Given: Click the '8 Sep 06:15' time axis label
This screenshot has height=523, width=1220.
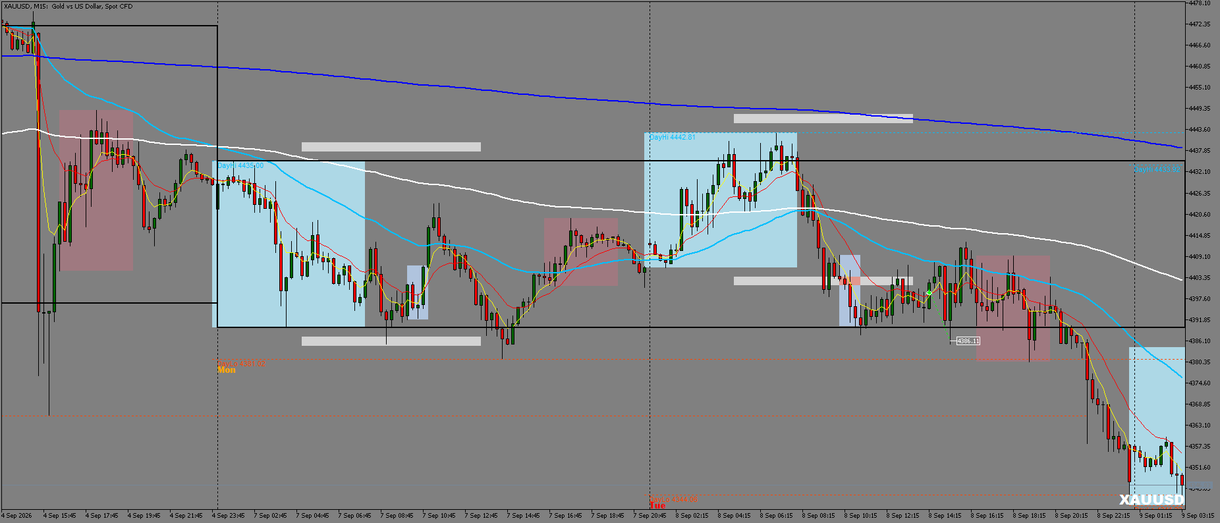Looking at the screenshot, I should (x=776, y=516).
